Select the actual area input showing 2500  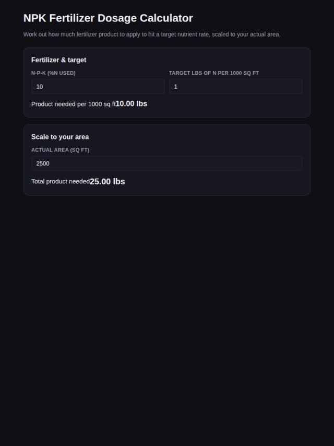point(167,163)
